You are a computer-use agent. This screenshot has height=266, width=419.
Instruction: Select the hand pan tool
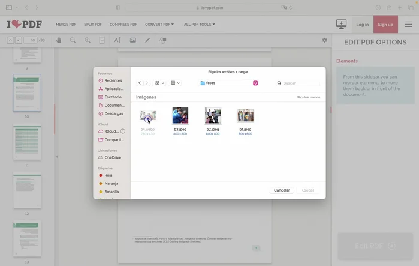click(x=59, y=40)
